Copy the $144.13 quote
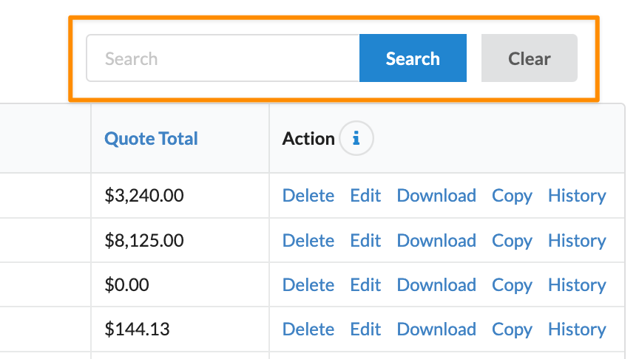The image size is (639, 359). pos(512,329)
